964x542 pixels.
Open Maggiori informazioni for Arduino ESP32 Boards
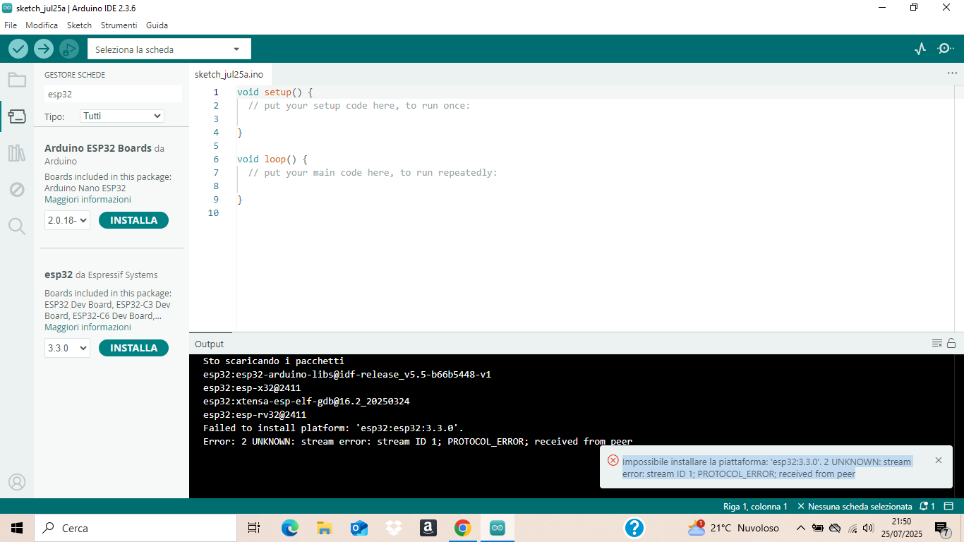point(88,200)
